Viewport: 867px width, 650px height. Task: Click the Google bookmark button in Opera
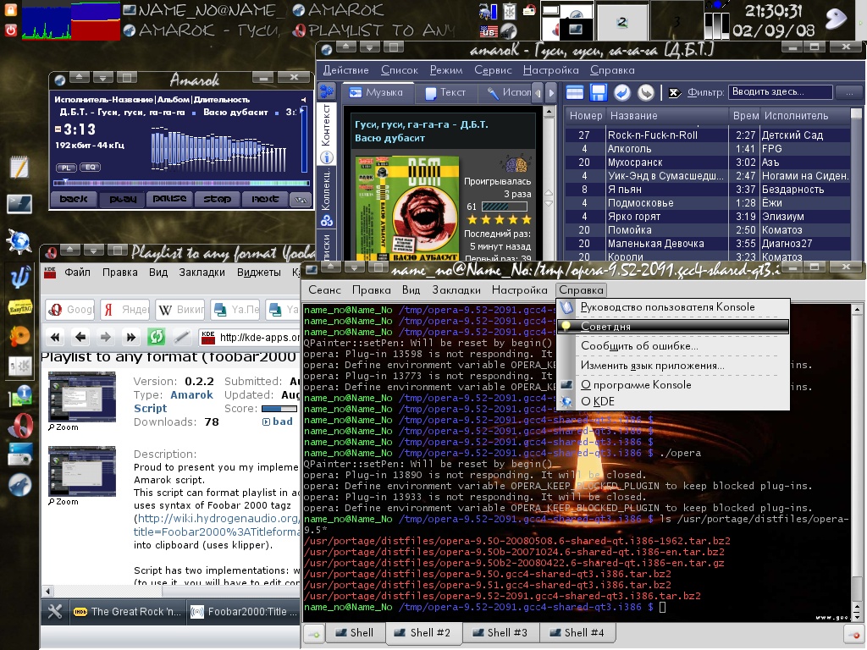click(x=70, y=310)
